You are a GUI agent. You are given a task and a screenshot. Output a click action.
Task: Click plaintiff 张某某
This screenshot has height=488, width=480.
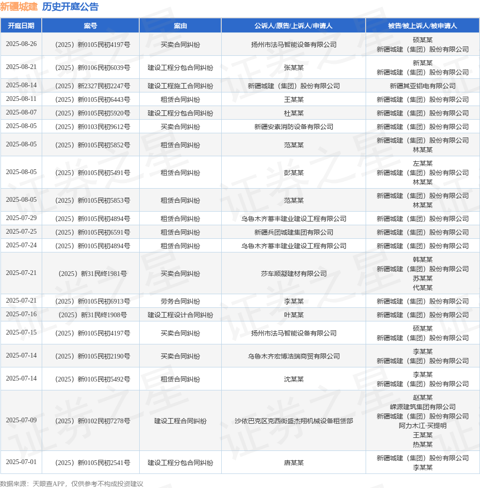pos(294,68)
